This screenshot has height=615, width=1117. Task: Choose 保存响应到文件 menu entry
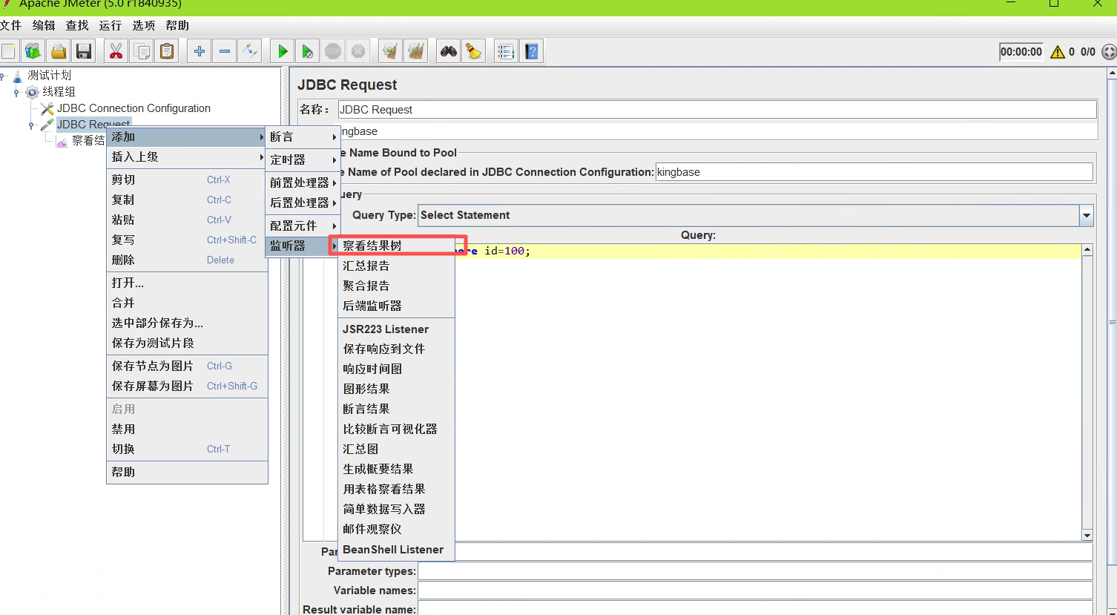[x=396, y=349]
